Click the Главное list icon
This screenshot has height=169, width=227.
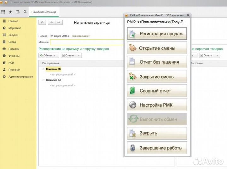tap(4, 21)
